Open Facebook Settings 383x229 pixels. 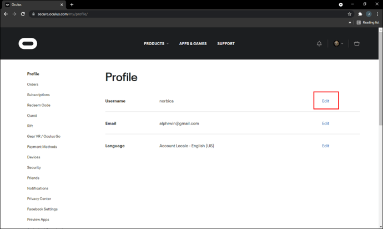tap(42, 209)
